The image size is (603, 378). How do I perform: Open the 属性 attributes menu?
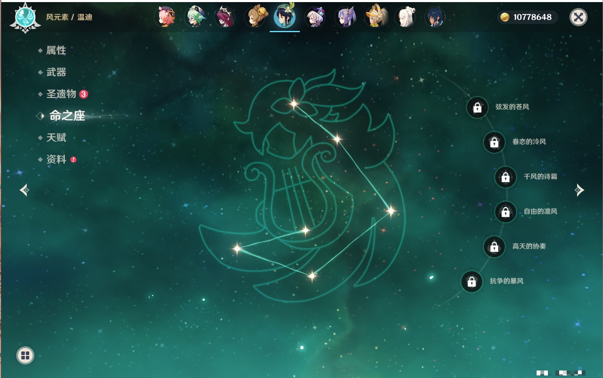coord(56,51)
